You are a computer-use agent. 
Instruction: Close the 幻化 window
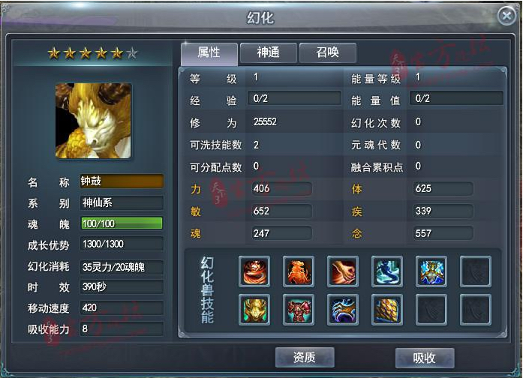pos(506,16)
